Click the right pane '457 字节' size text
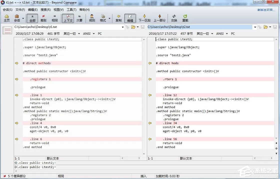 point(187,33)
